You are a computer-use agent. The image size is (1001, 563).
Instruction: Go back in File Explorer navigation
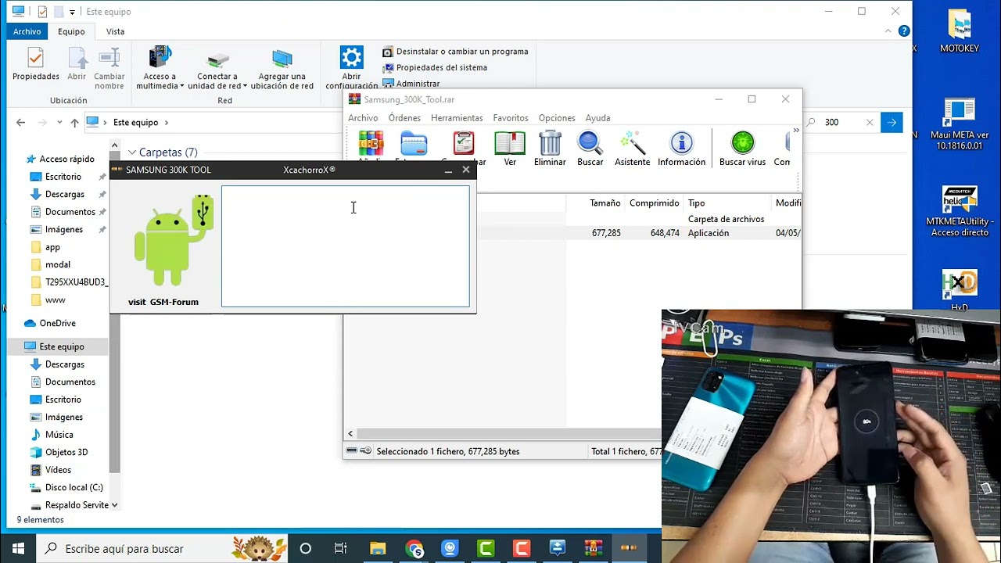[x=21, y=122]
